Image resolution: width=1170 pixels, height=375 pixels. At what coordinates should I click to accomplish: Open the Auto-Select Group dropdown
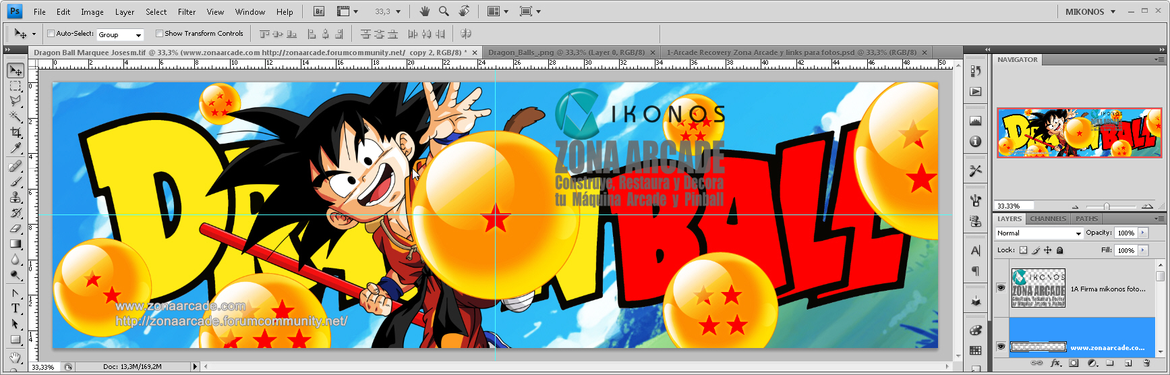[x=120, y=34]
